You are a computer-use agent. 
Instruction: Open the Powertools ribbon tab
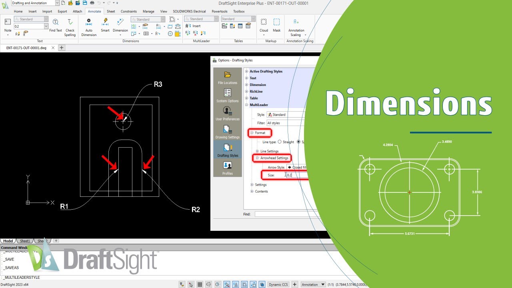coord(220,12)
